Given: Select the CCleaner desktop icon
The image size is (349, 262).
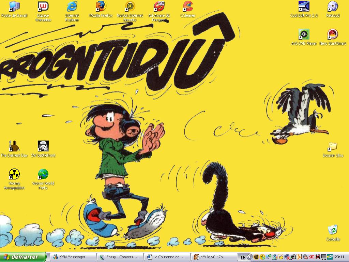Looking at the screenshot, I should (188, 10).
